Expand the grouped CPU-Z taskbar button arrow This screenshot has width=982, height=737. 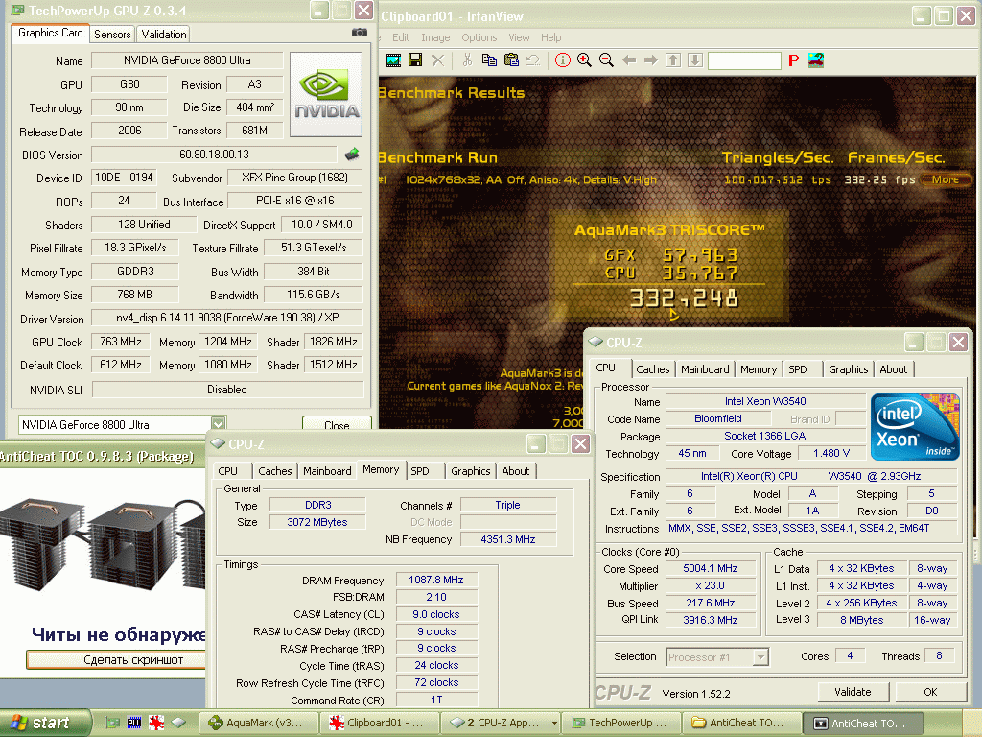click(554, 724)
